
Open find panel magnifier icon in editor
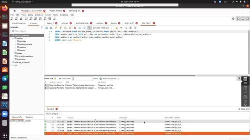tap(126, 28)
